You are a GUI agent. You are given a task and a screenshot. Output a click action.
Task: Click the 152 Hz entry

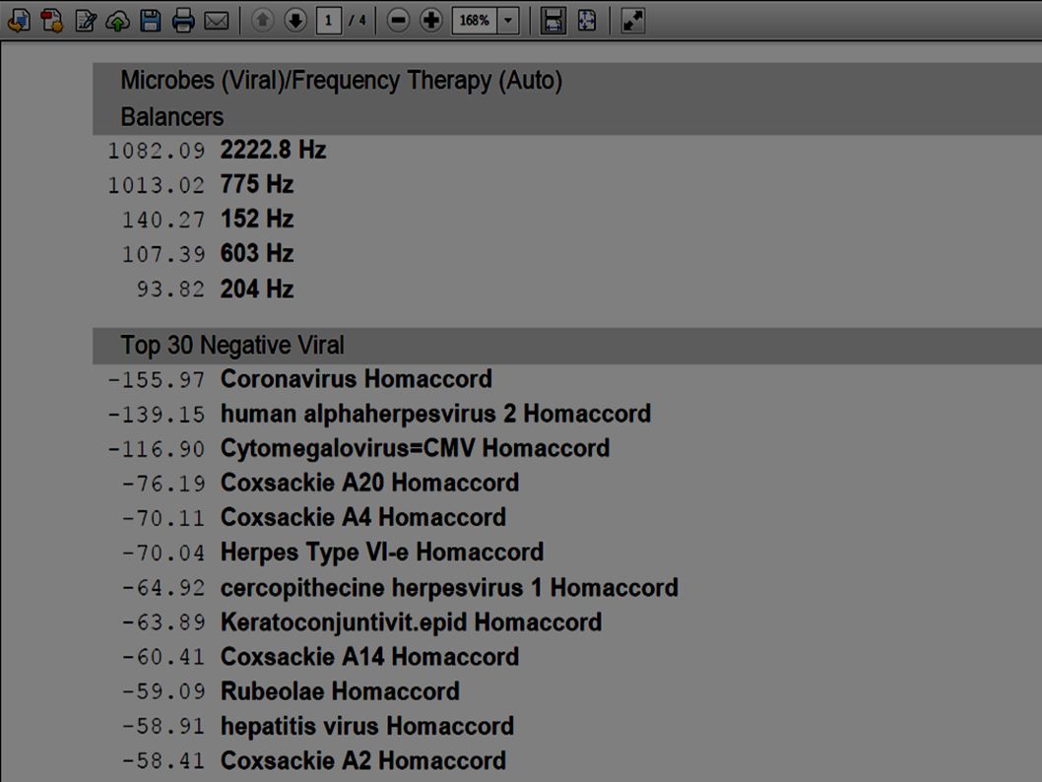coord(257,219)
